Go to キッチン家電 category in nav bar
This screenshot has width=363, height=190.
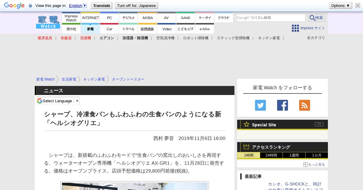(x=269, y=38)
